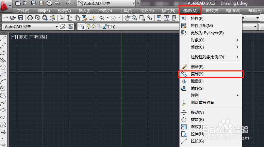Choose 删除(E) menu entry
Screen dimensions: 264x147
click(210, 67)
